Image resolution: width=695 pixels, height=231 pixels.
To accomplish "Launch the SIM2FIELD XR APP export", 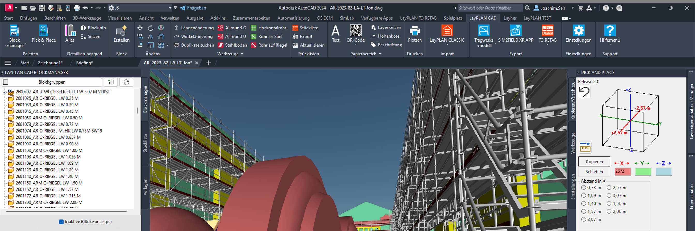I will tap(515, 31).
